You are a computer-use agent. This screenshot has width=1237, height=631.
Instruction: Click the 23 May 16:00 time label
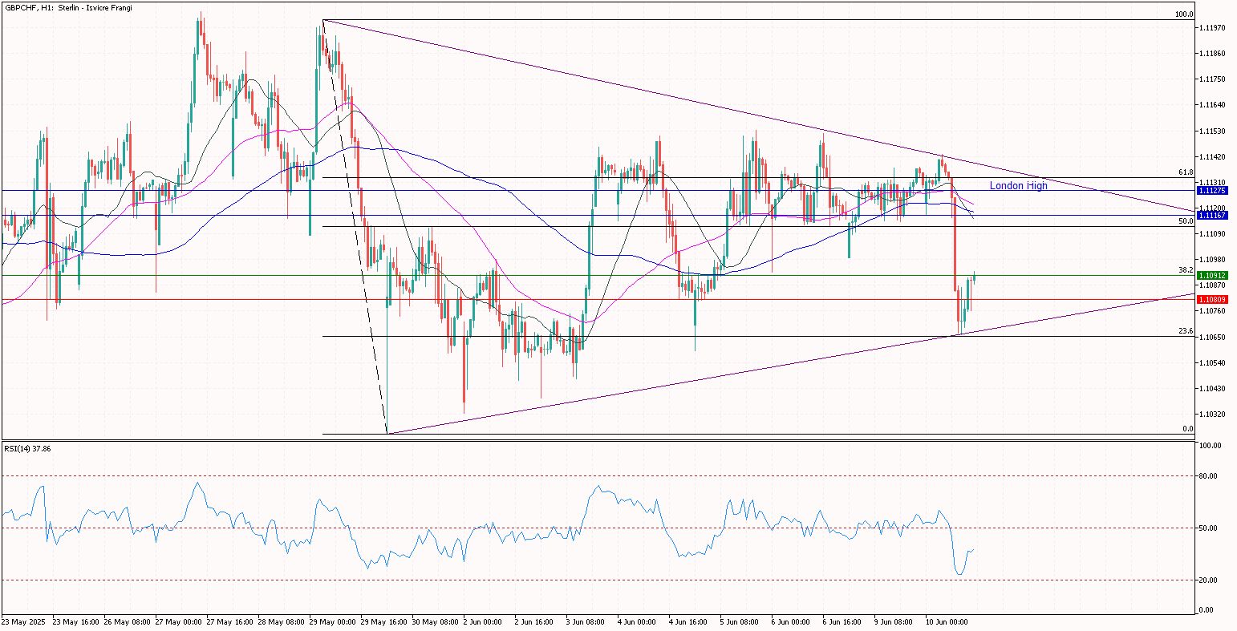click(77, 621)
